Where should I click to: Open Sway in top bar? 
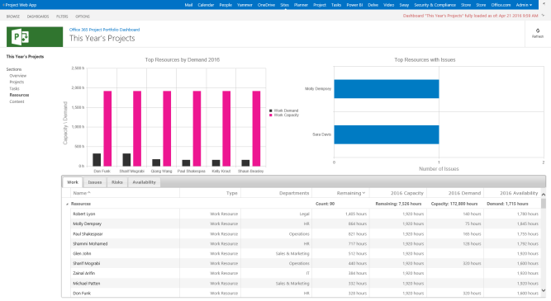404,5
